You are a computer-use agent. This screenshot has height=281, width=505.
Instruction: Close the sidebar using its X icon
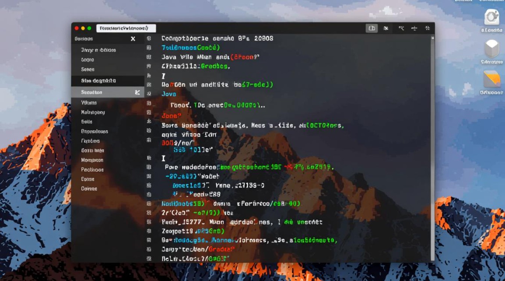point(133,39)
